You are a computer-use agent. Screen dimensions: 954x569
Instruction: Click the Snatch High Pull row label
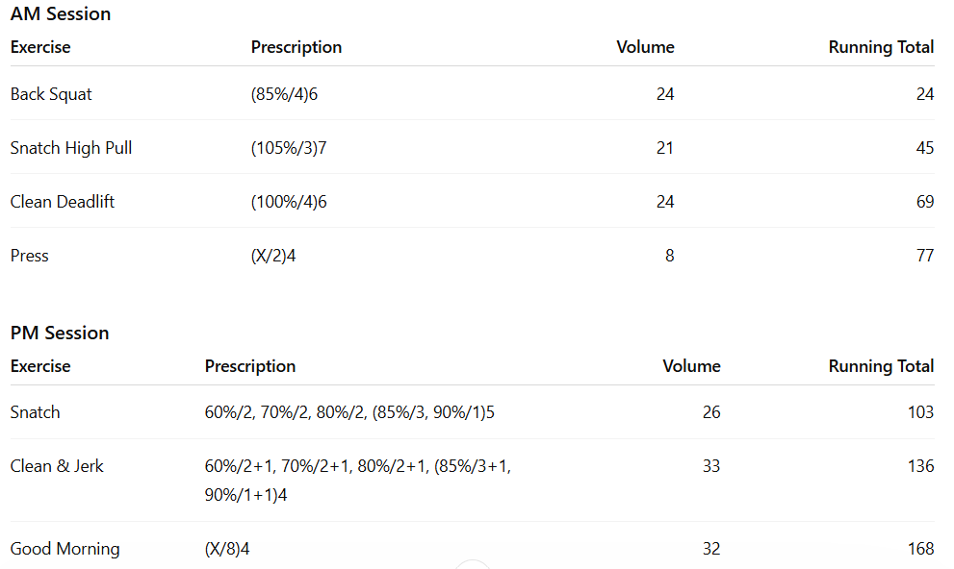71,148
